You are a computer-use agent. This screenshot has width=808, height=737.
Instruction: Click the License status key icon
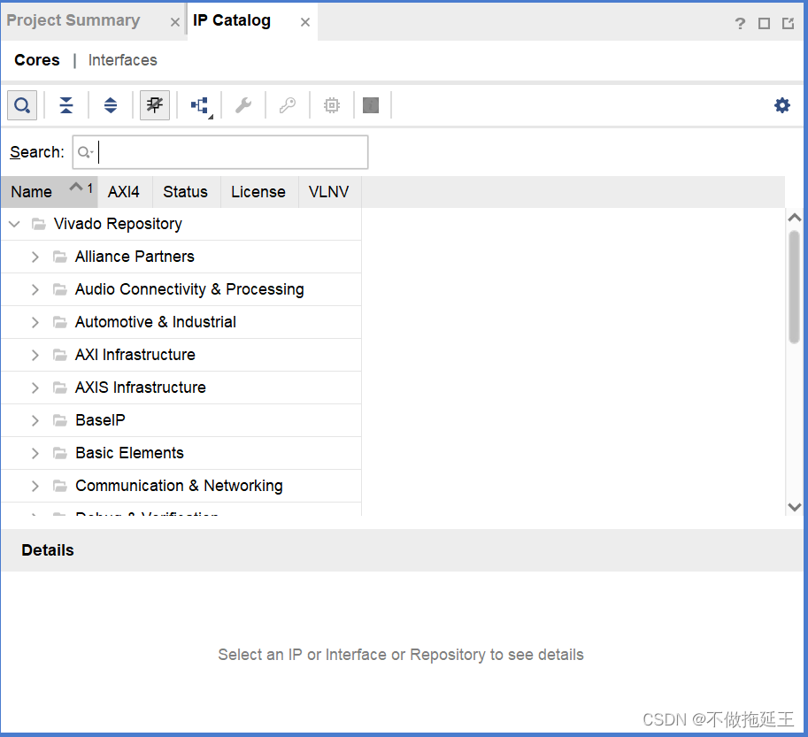pos(288,105)
